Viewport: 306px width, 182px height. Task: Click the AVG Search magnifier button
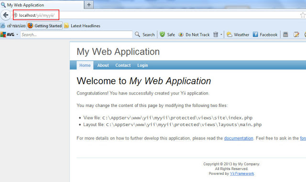click(145, 35)
